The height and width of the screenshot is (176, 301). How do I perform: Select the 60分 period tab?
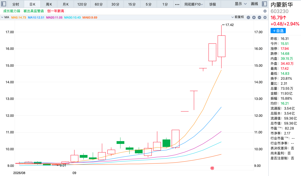pyautogui.click(x=99, y=4)
